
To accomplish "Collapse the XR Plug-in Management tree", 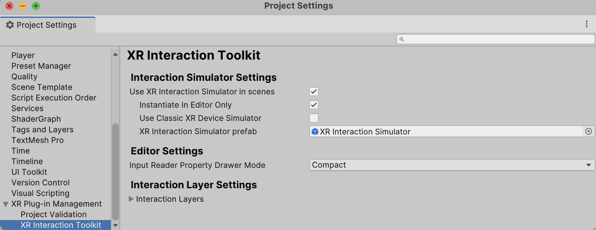I will click(x=6, y=204).
